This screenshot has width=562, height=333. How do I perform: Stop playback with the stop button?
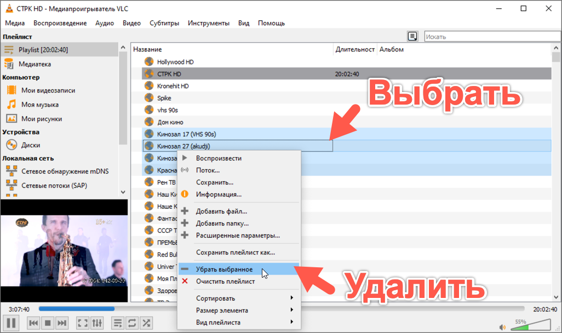pyautogui.click(x=48, y=323)
